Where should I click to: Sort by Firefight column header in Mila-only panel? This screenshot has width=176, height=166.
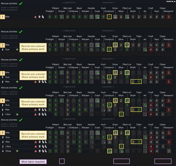tap(50, 11)
